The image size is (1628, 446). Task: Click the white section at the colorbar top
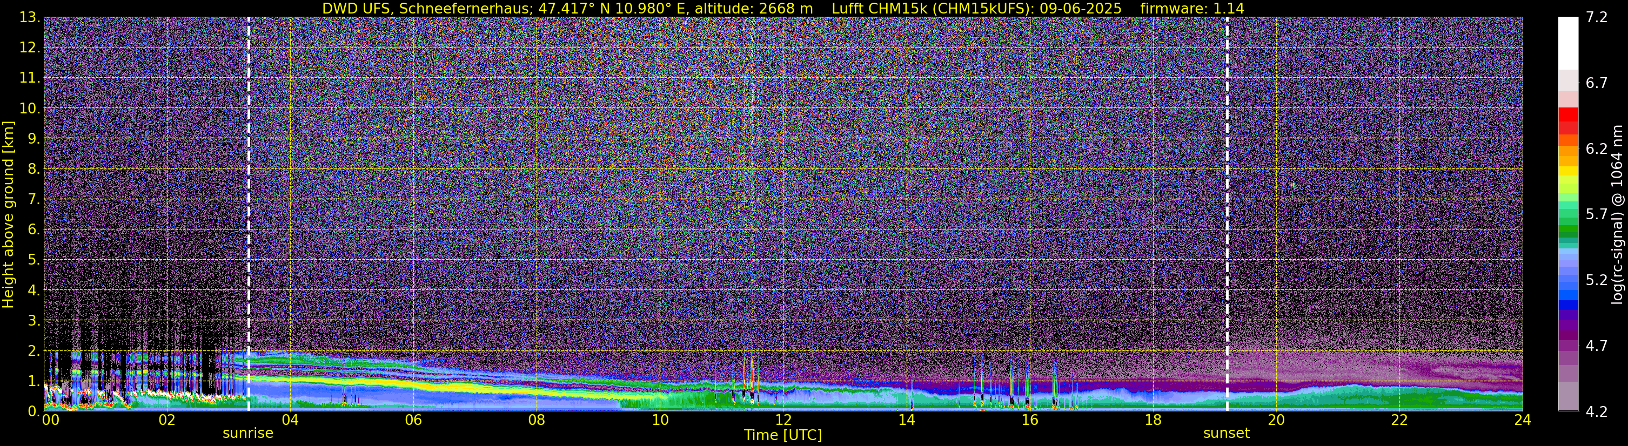[x=1567, y=43]
